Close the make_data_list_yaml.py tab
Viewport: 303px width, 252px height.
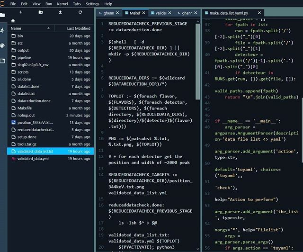click(x=259, y=13)
